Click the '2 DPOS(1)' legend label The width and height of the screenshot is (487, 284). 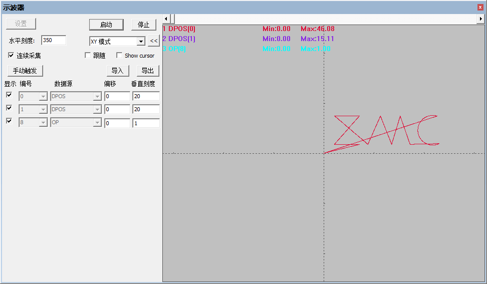click(179, 39)
